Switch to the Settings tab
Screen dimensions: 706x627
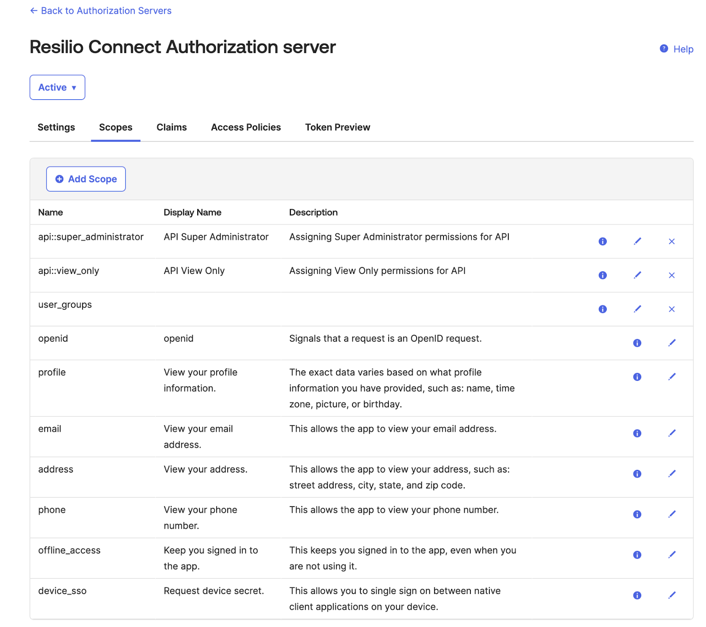tap(56, 128)
